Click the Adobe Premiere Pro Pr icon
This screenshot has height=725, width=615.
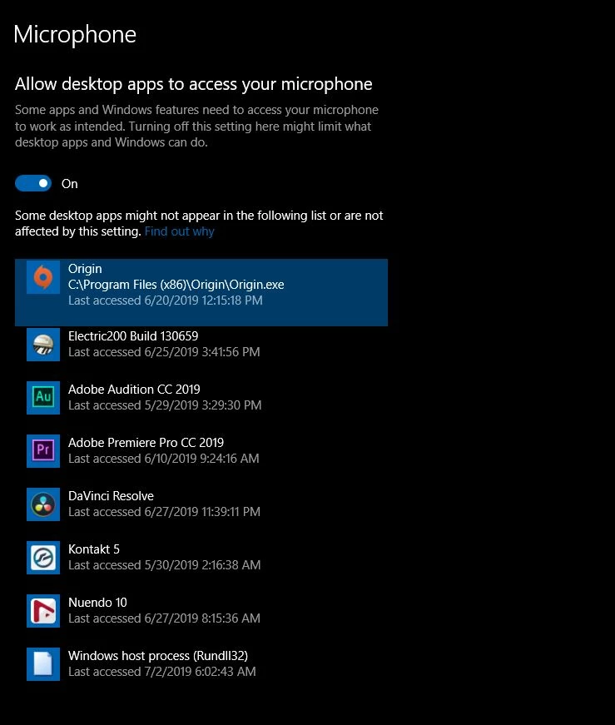point(43,451)
